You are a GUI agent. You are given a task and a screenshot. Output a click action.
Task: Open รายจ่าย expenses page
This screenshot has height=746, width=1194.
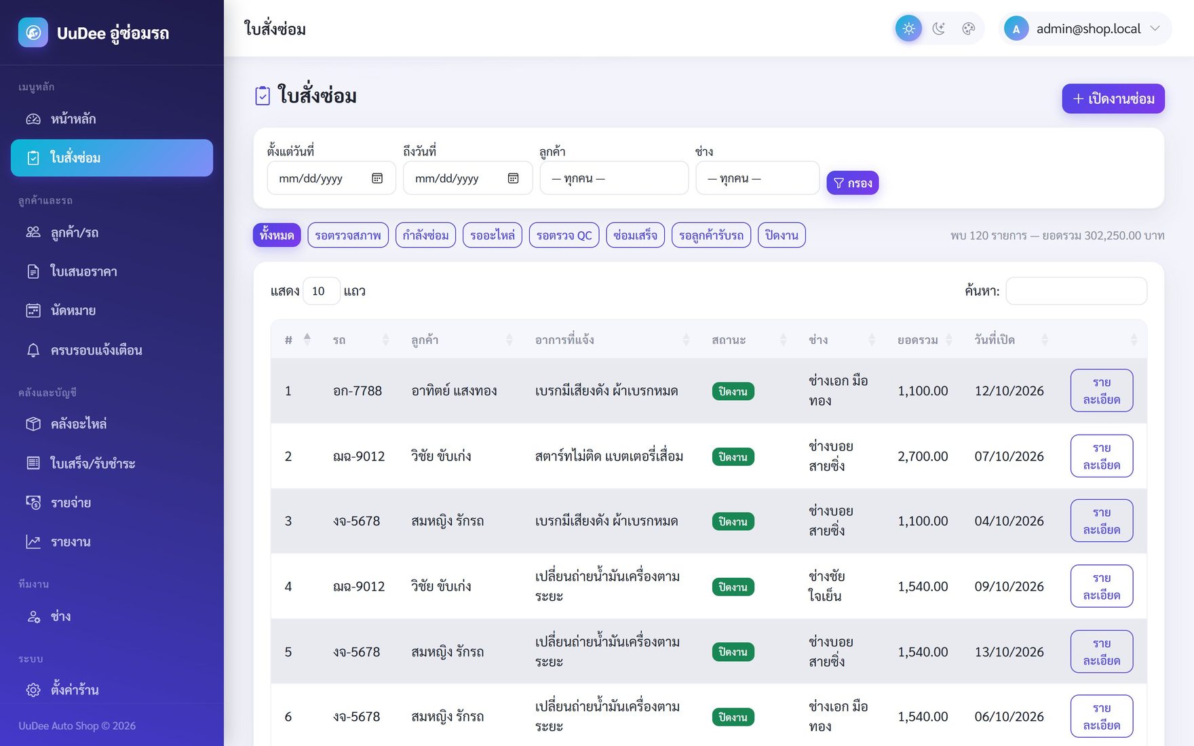pyautogui.click(x=112, y=503)
